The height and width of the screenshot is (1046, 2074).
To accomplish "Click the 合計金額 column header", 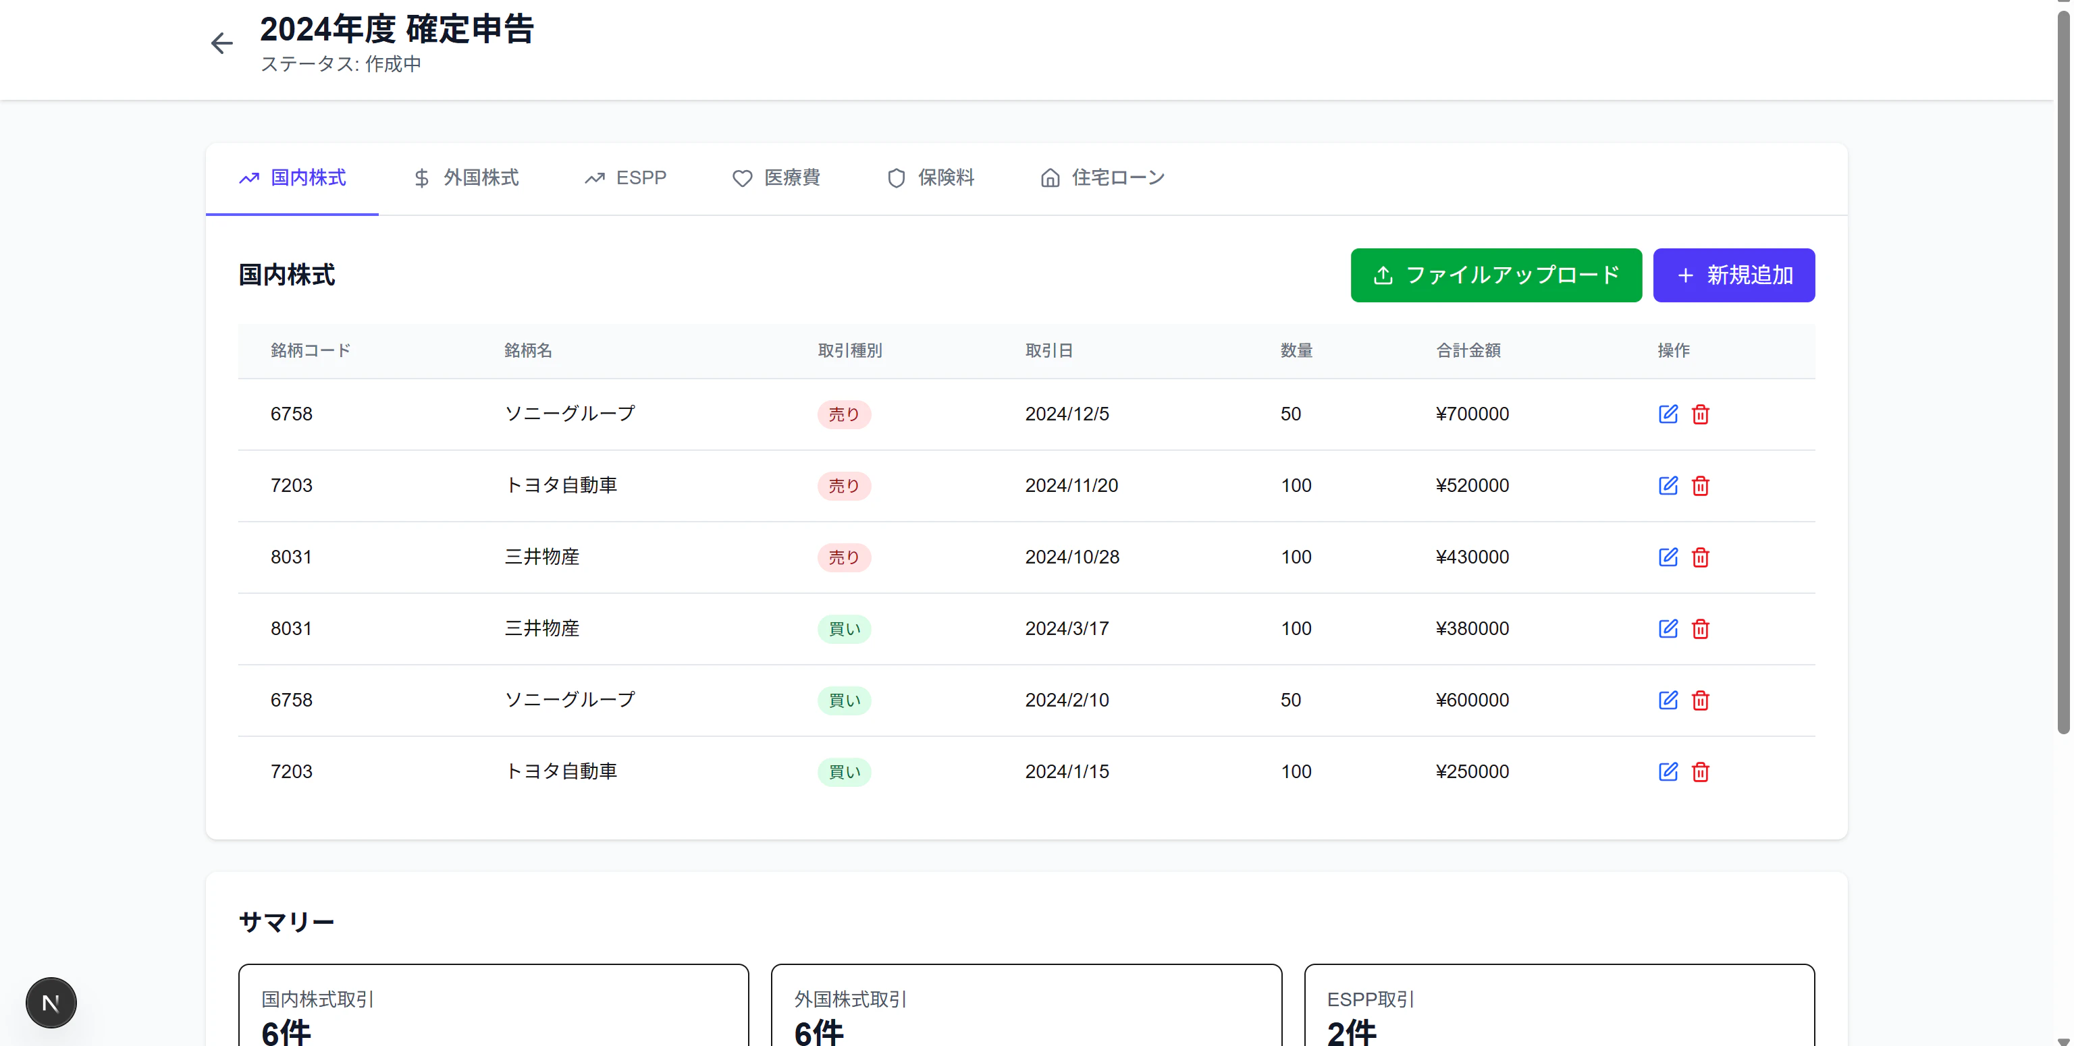I will point(1468,351).
